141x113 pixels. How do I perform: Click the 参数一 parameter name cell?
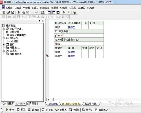pyautogui.click(x=61, y=52)
